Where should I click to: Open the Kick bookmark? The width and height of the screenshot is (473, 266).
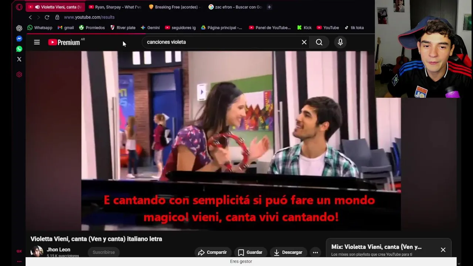304,28
